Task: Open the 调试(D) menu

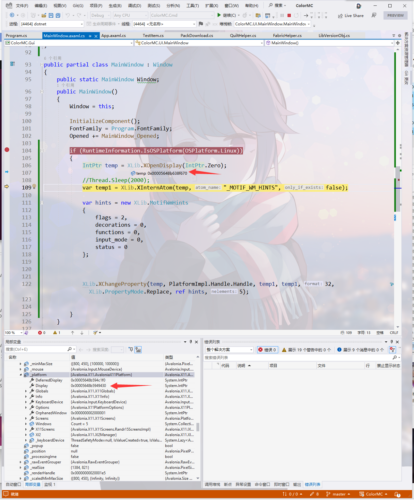Action: click(x=135, y=5)
